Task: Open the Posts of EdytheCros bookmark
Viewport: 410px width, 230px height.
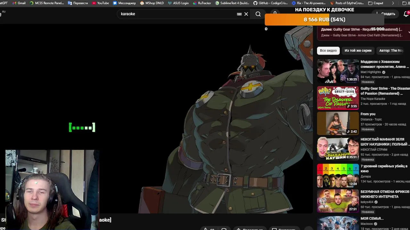Action: click(347, 3)
